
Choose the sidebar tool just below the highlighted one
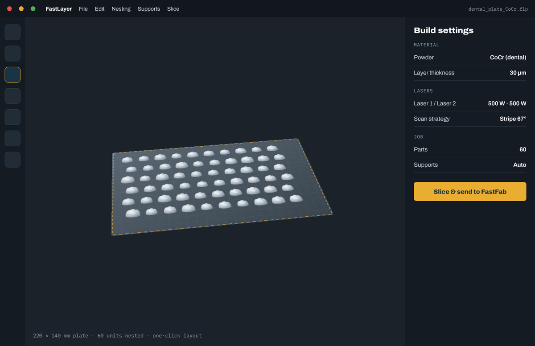coord(12,96)
